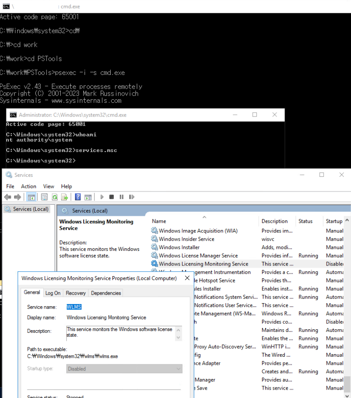Click the services list scroll down arrow
This screenshot has width=351, height=398.
(x=347, y=396)
